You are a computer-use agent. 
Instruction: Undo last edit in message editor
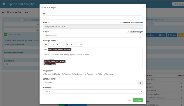(77, 45)
